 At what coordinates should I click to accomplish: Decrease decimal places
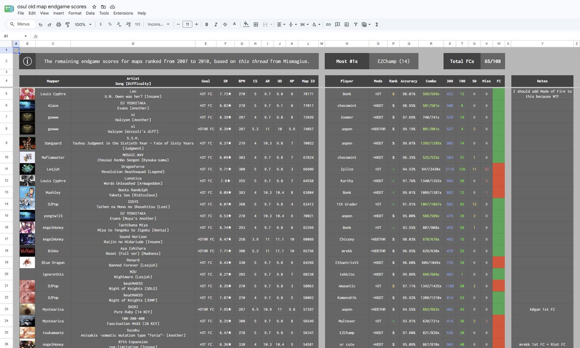pyautogui.click(x=119, y=24)
